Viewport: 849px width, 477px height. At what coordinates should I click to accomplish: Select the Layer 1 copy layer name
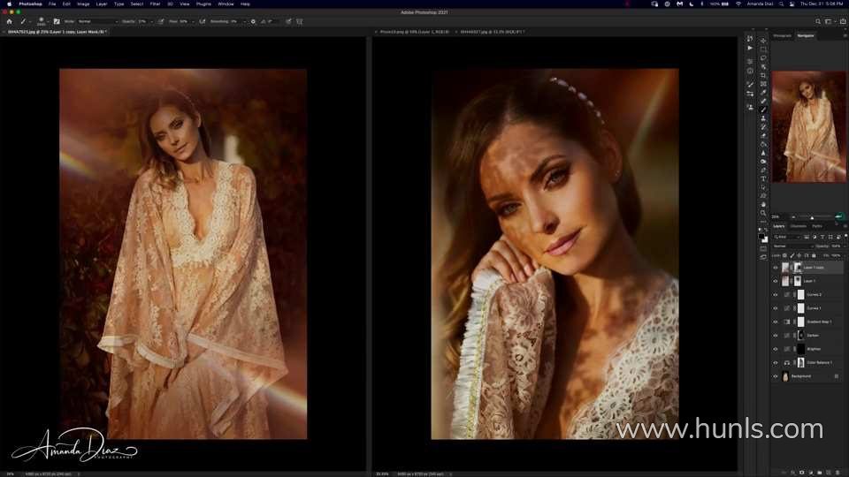click(814, 268)
